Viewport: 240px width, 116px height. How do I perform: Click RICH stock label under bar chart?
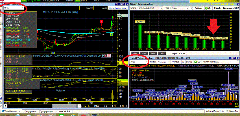pyautogui.click(x=186, y=49)
